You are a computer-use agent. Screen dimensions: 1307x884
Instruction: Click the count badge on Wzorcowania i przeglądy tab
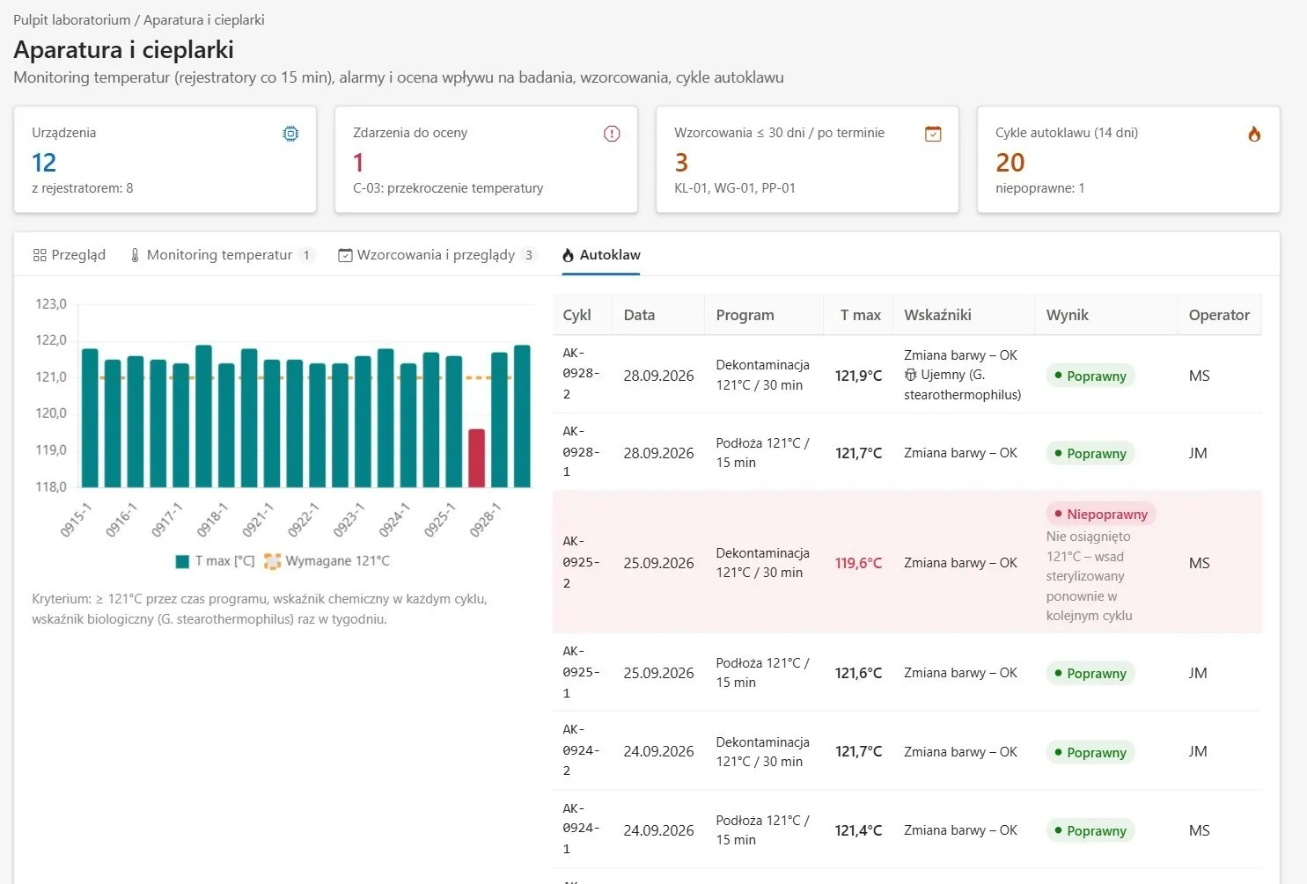click(529, 255)
